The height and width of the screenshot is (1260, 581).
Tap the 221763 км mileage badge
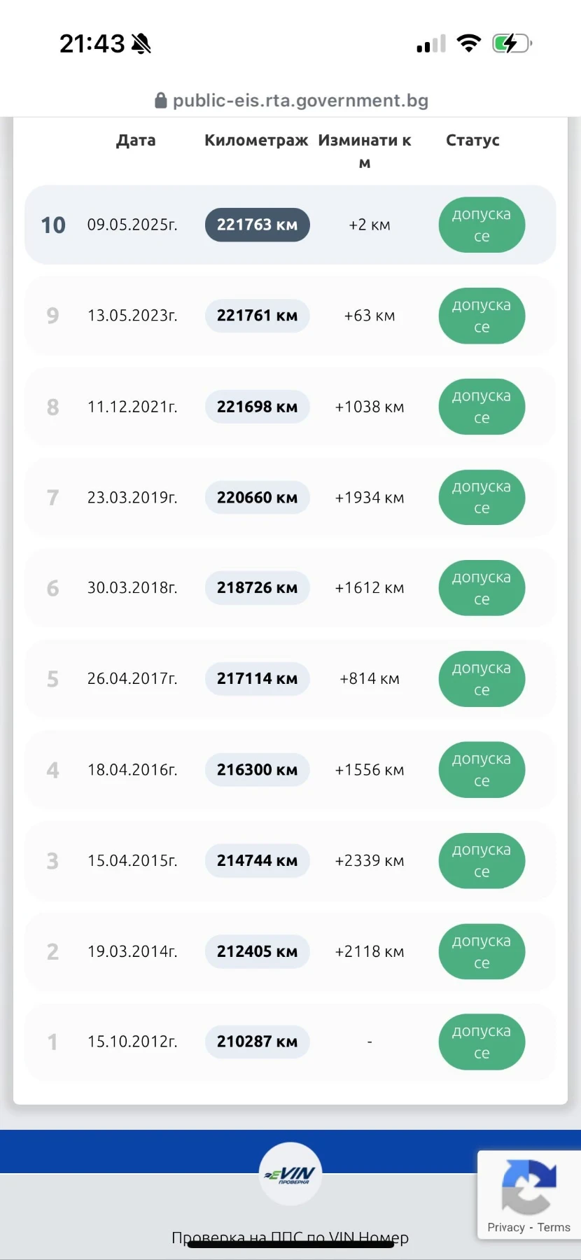coord(258,225)
